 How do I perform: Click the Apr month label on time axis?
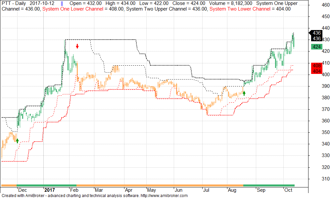tap(128, 190)
